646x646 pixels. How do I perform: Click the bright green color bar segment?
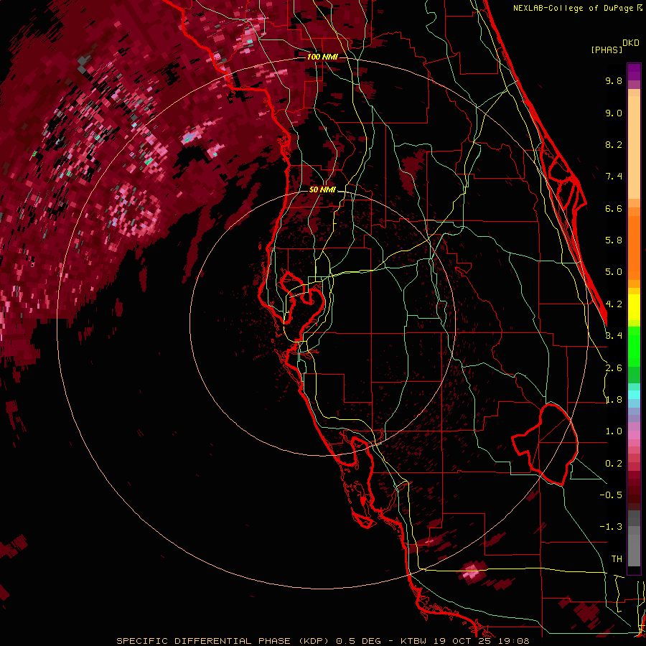click(634, 347)
